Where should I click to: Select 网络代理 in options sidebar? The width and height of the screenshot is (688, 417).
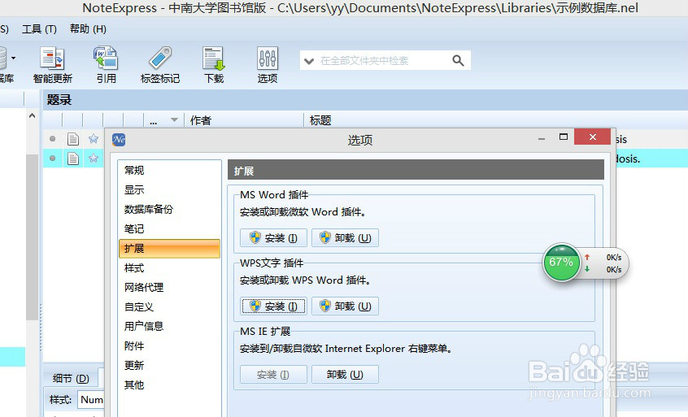[169, 287]
